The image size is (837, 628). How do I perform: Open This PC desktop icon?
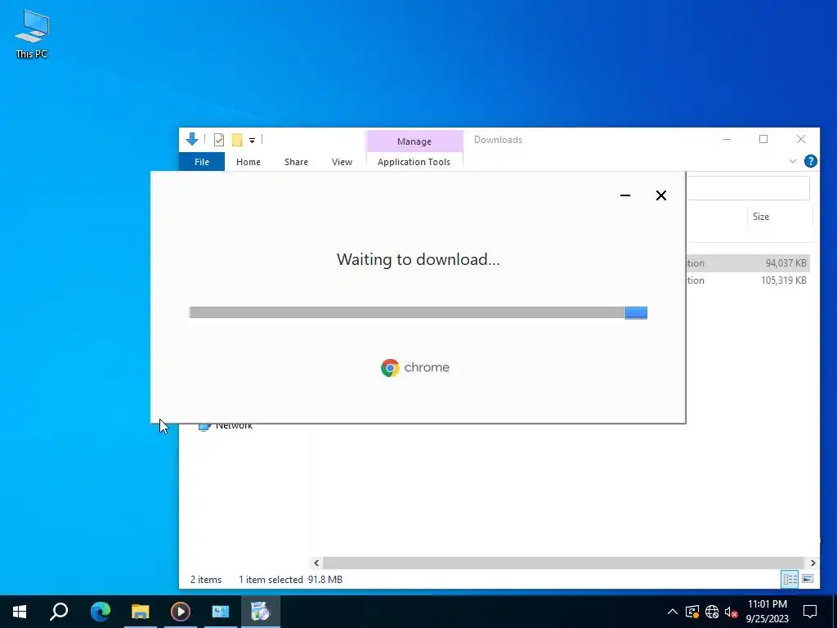pyautogui.click(x=32, y=34)
